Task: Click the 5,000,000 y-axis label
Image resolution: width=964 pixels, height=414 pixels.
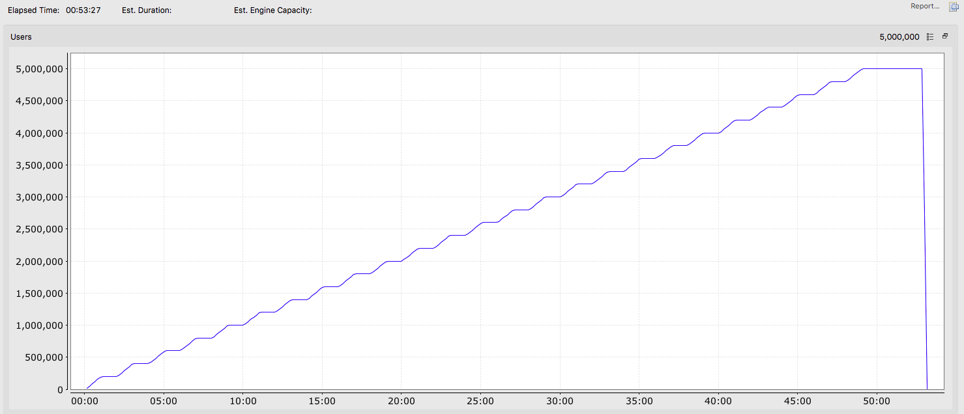Action: [39, 69]
